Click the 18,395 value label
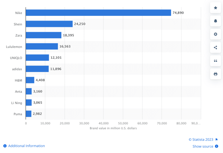 coord(68,35)
